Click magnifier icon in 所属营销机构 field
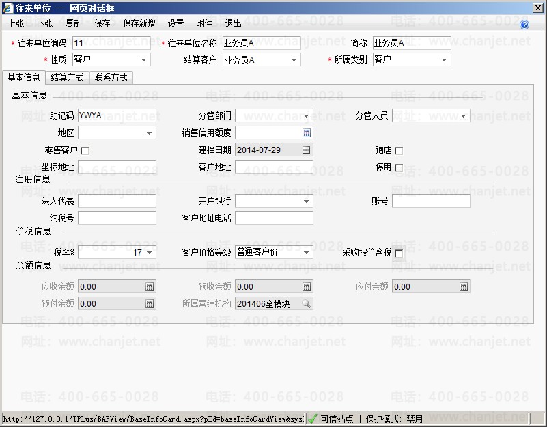Viewport: 547px width, 427px height. (307, 304)
